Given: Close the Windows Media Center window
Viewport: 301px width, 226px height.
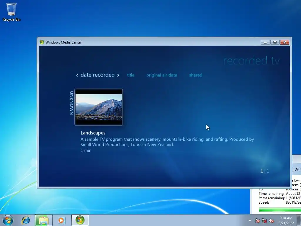Looking at the screenshot, I should pos(285,42).
